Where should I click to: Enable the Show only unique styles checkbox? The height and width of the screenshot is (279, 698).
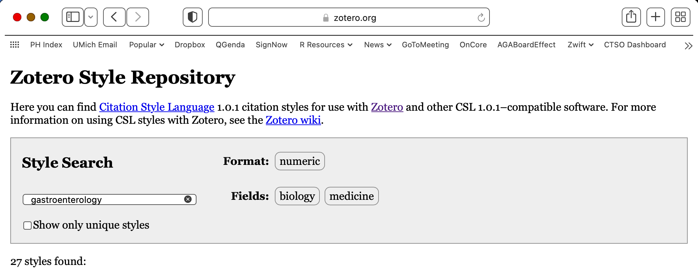click(x=27, y=225)
